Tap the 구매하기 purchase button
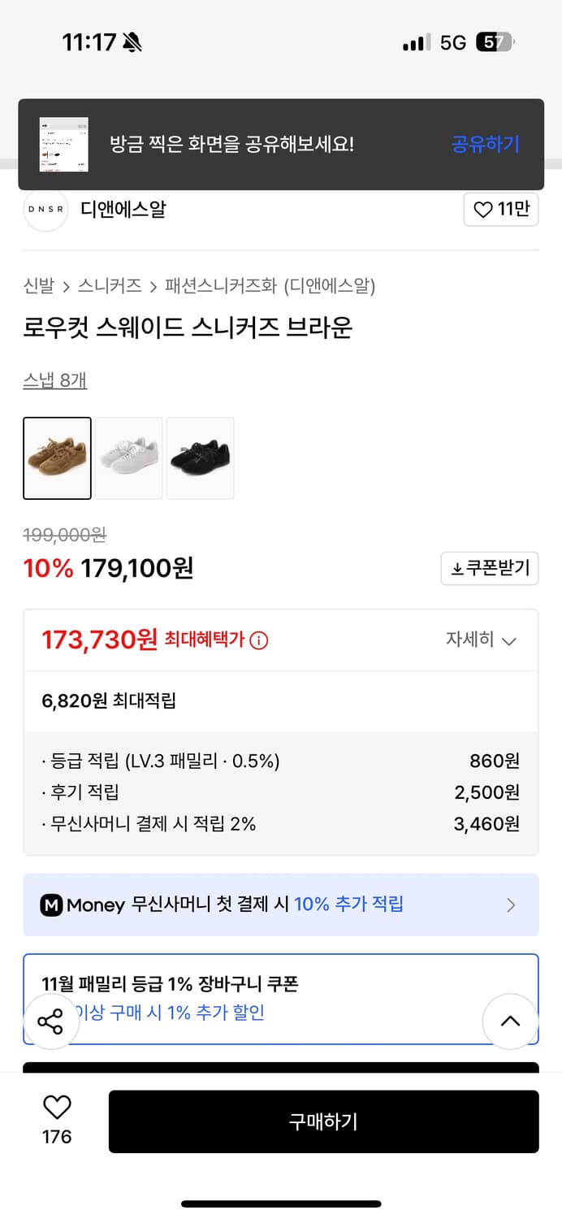 pyautogui.click(x=324, y=1121)
